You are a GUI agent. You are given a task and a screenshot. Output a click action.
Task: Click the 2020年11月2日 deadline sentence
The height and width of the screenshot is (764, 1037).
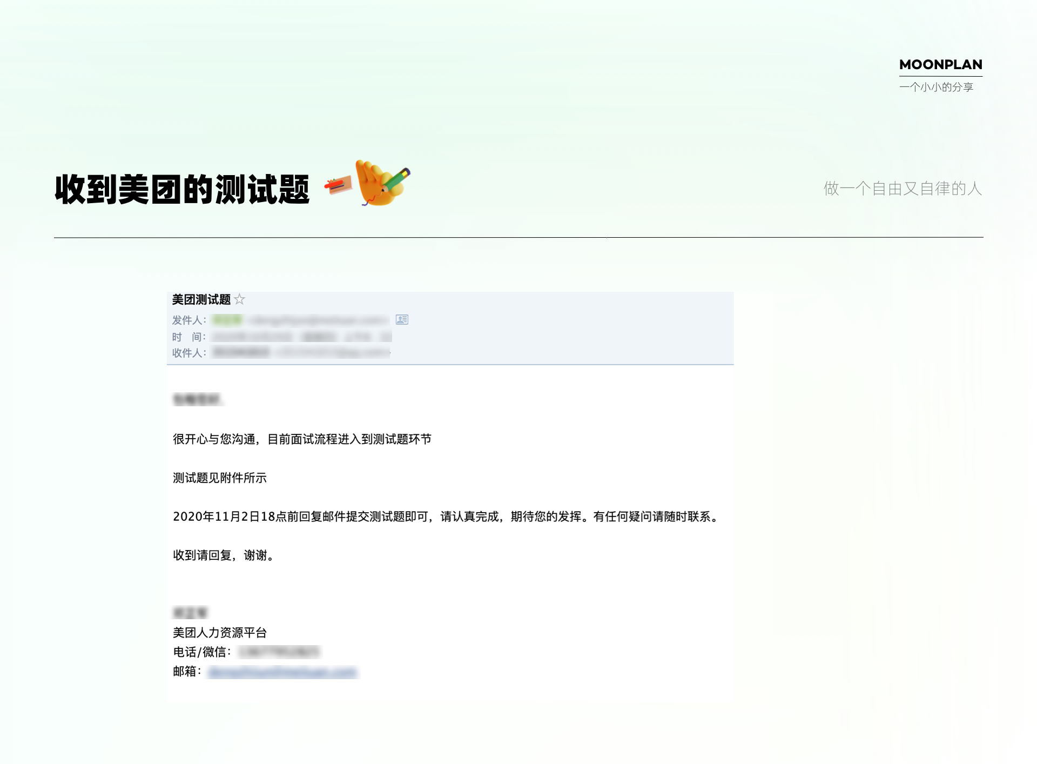446,517
